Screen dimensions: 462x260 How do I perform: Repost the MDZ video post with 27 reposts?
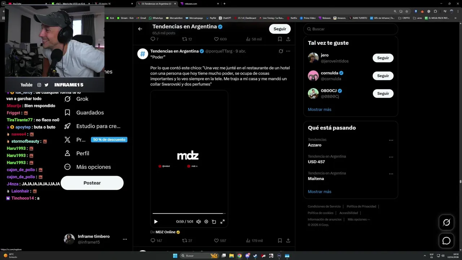[x=187, y=240]
